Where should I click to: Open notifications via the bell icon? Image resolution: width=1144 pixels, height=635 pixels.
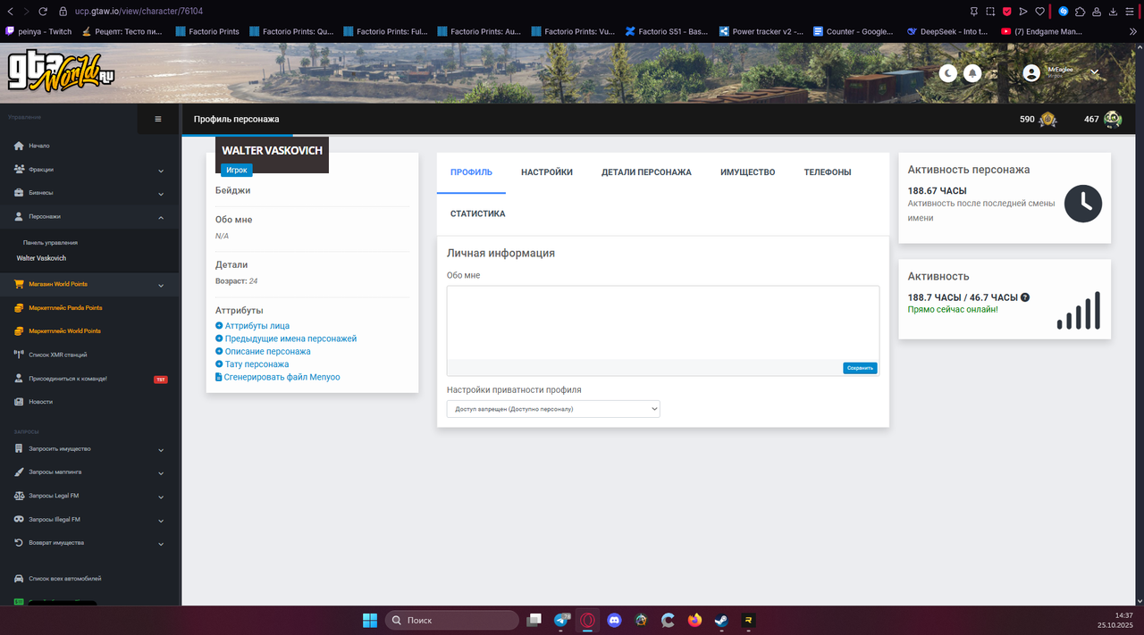click(x=972, y=73)
